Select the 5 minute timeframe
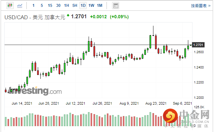The image size is (214, 132). click(42, 6)
